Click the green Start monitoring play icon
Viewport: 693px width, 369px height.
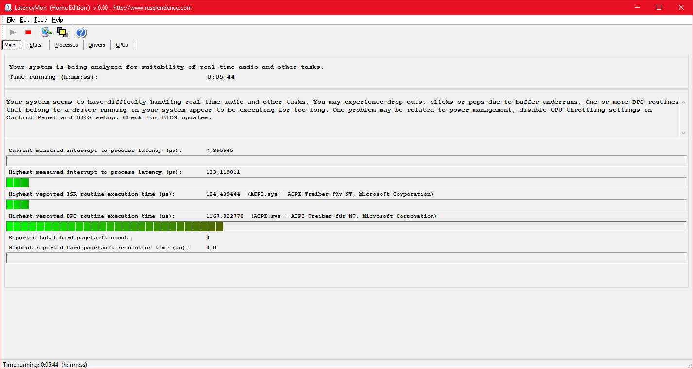[13, 33]
